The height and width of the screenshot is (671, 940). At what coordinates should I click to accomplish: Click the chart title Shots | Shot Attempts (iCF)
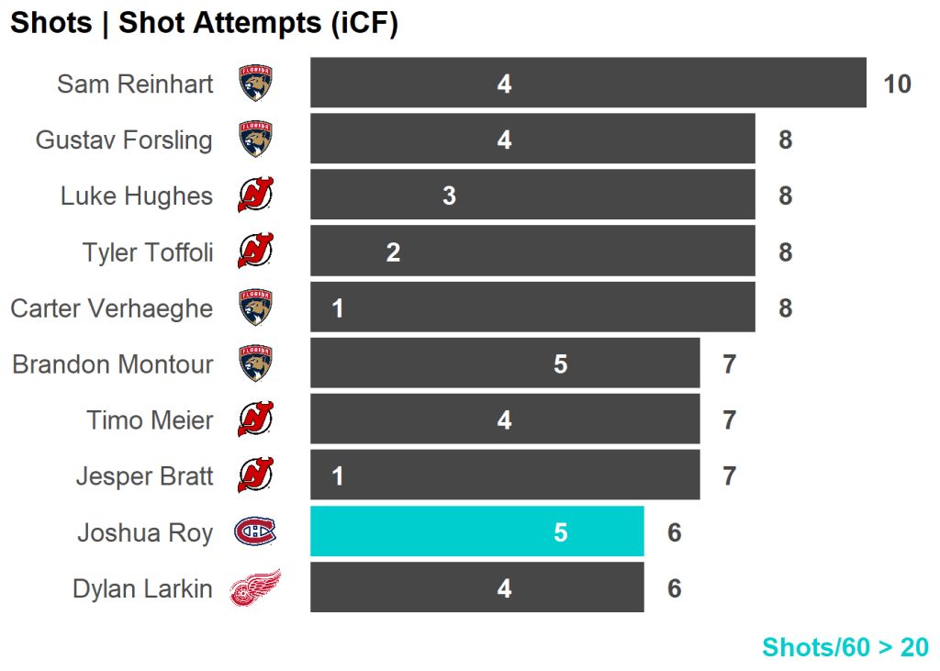[204, 24]
